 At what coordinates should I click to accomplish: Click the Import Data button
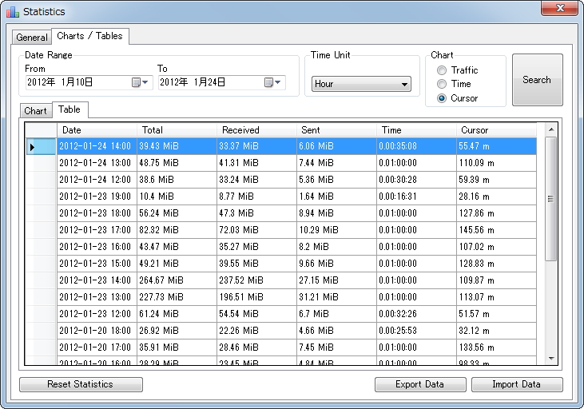click(517, 384)
